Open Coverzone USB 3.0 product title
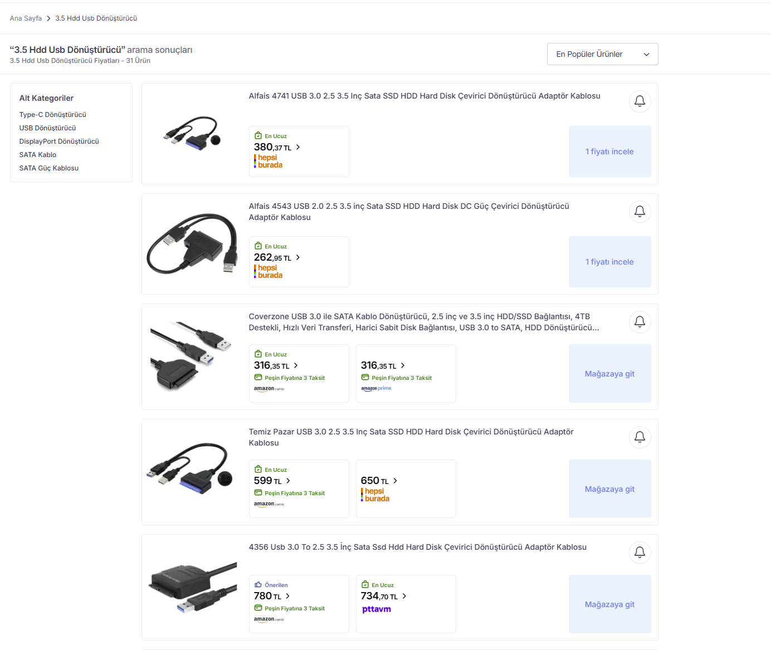Viewport: 771px width, 650px height. 424,322
